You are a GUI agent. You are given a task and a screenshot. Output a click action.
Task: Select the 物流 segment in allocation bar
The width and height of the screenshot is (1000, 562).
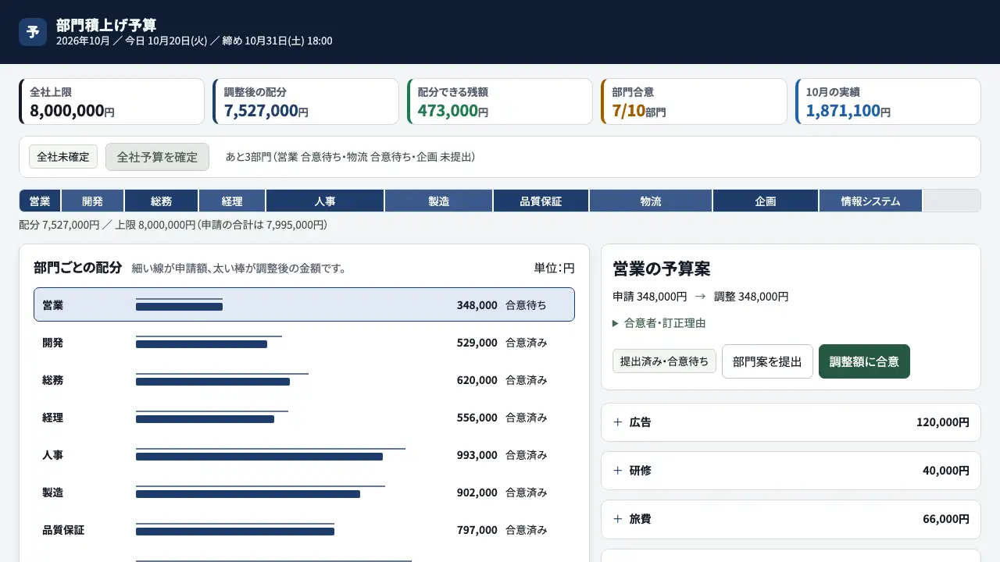(x=651, y=201)
